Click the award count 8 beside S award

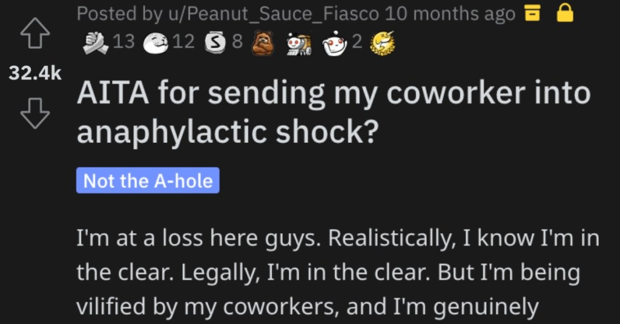click(237, 41)
